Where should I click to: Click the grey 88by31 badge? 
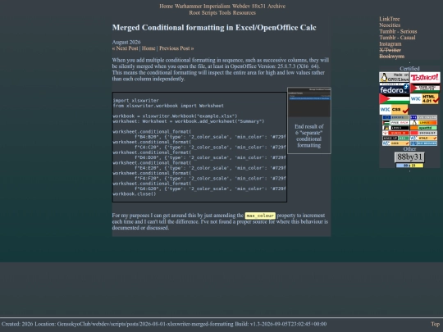coord(409,157)
